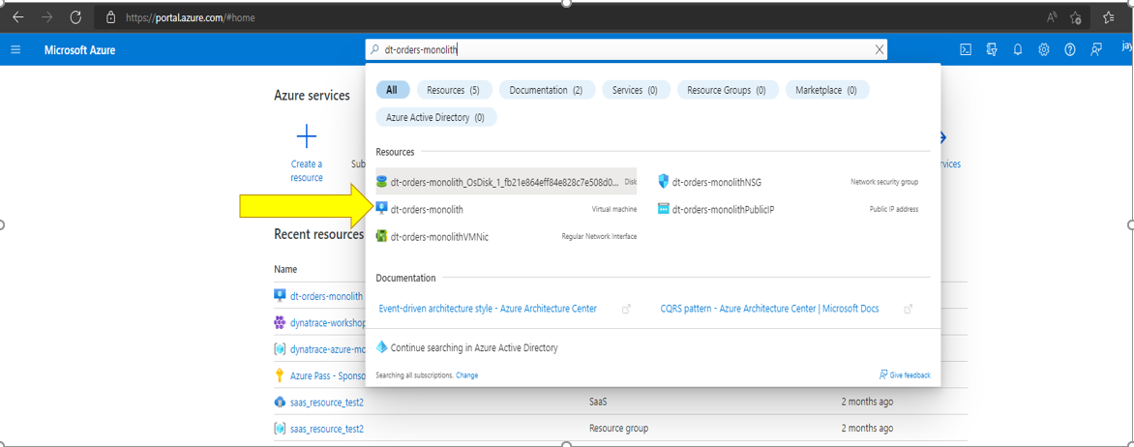The height and width of the screenshot is (447, 1134).
Task: Open dt-orders-monolithPublicIP result
Action: (723, 209)
